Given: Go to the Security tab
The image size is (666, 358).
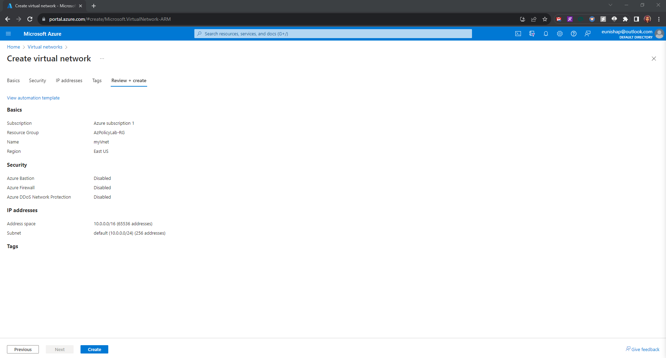Looking at the screenshot, I should (37, 80).
